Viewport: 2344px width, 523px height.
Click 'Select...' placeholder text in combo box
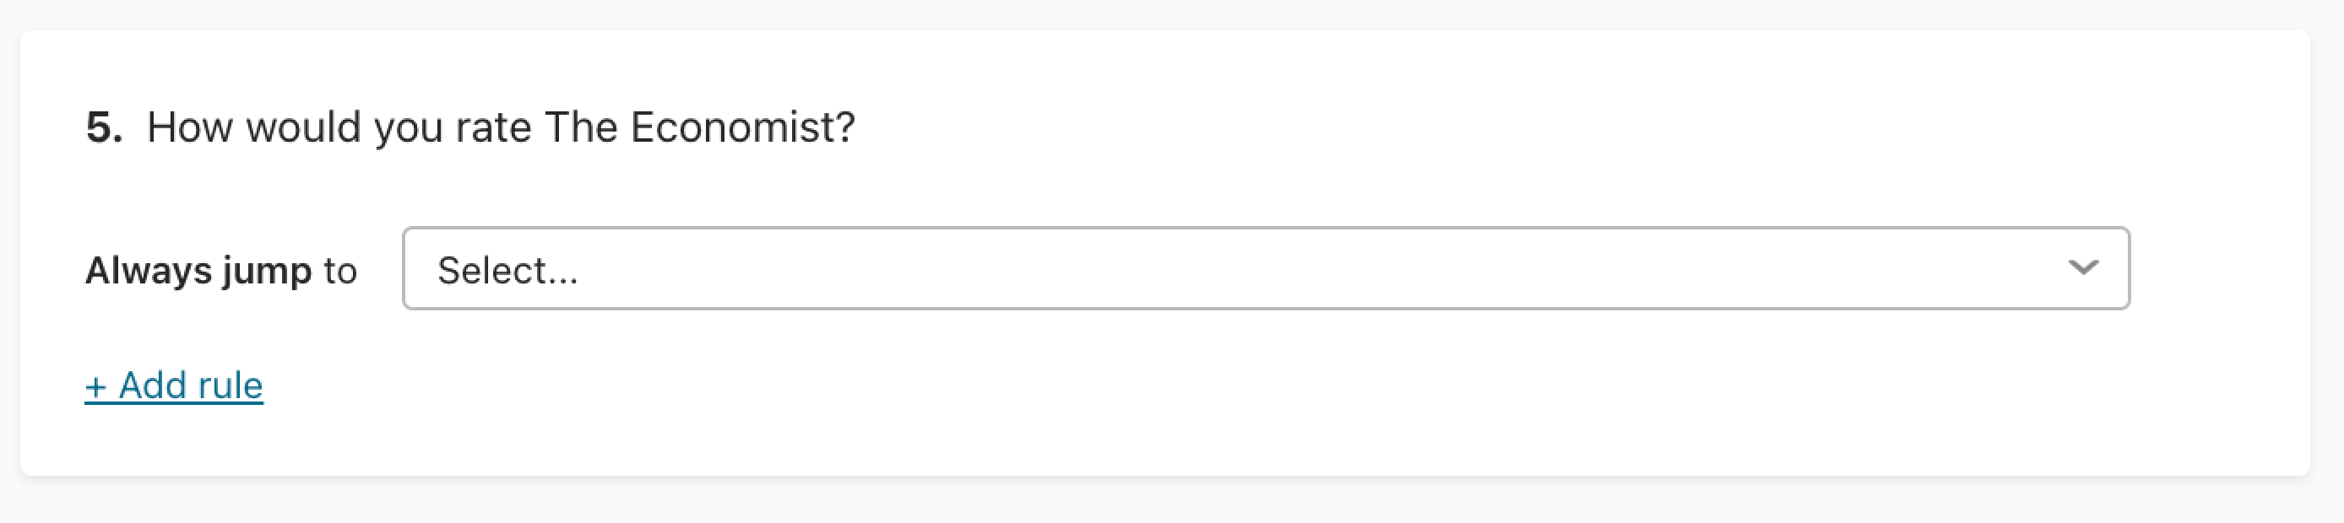click(507, 270)
